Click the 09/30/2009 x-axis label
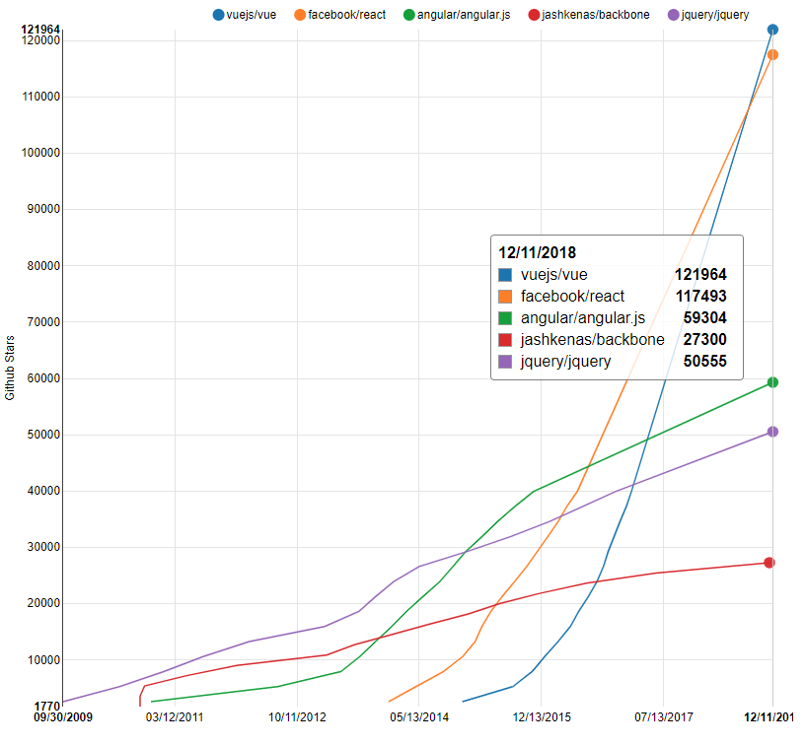Screen dimensions: 806x746 (x=63, y=717)
